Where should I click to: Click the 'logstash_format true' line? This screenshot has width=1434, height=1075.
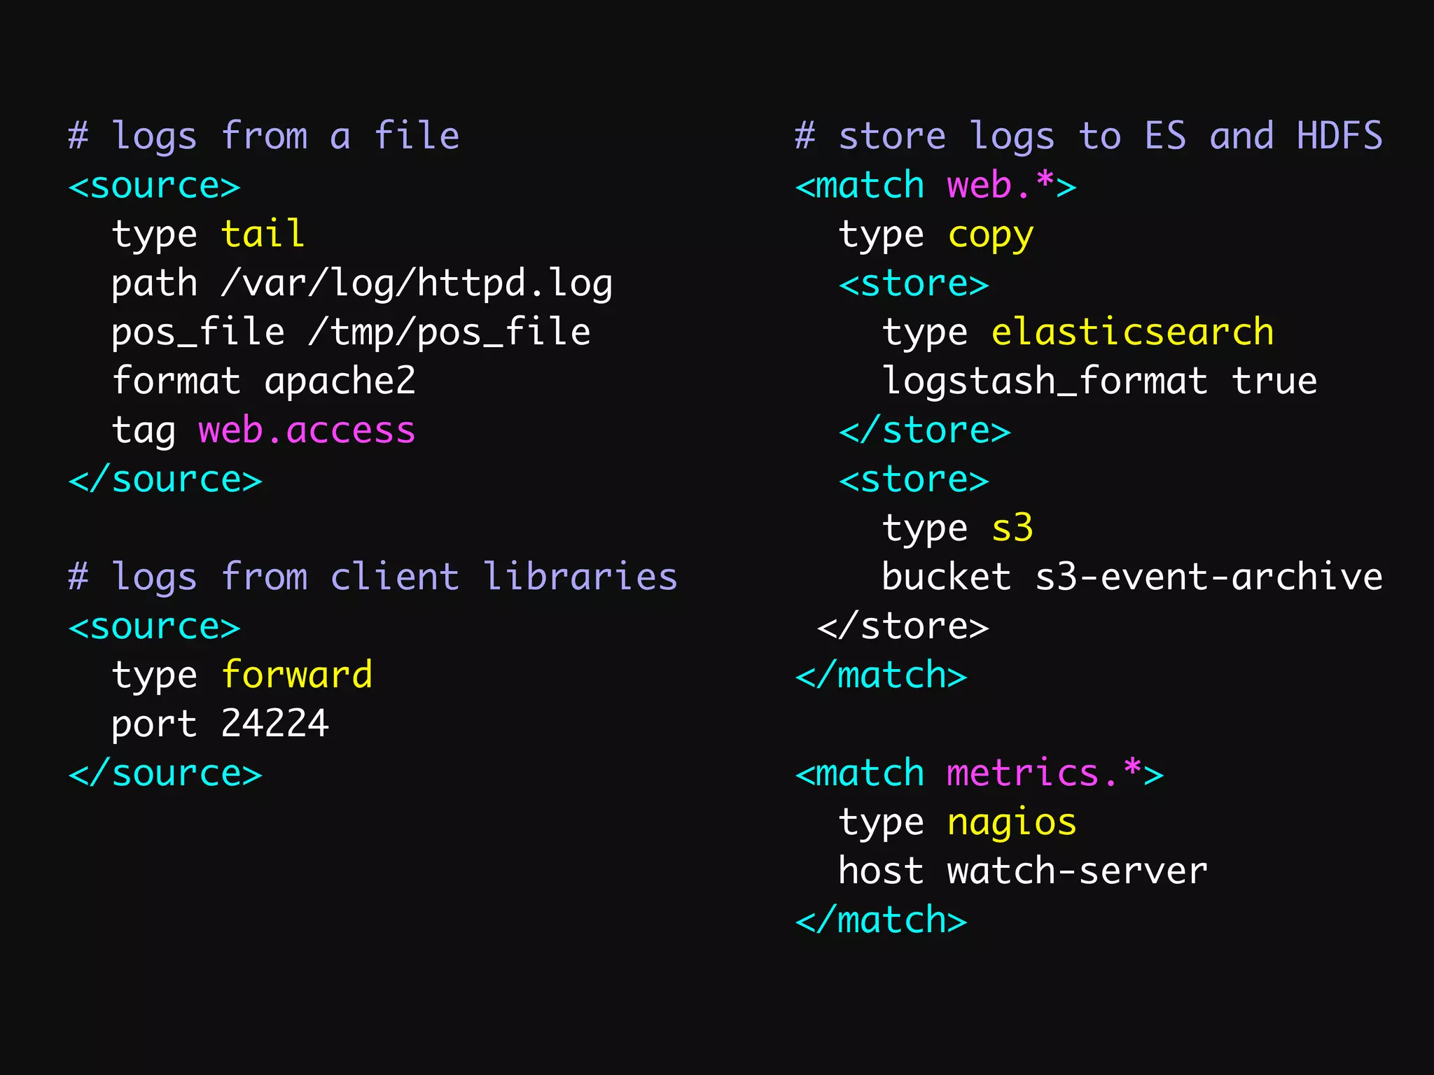coord(1099,381)
